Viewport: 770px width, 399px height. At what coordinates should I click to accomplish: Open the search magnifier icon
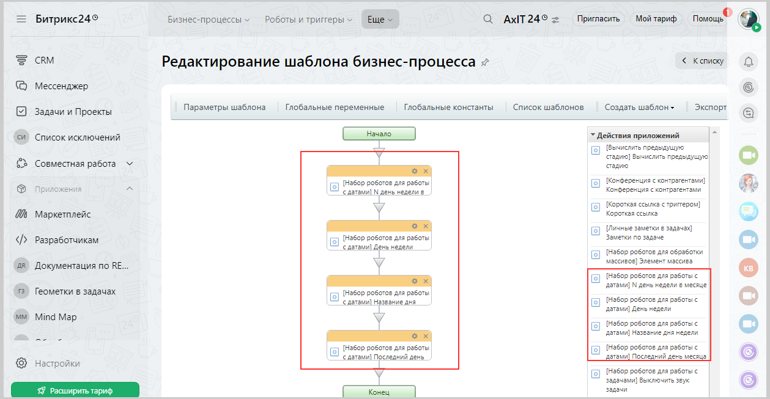click(488, 19)
